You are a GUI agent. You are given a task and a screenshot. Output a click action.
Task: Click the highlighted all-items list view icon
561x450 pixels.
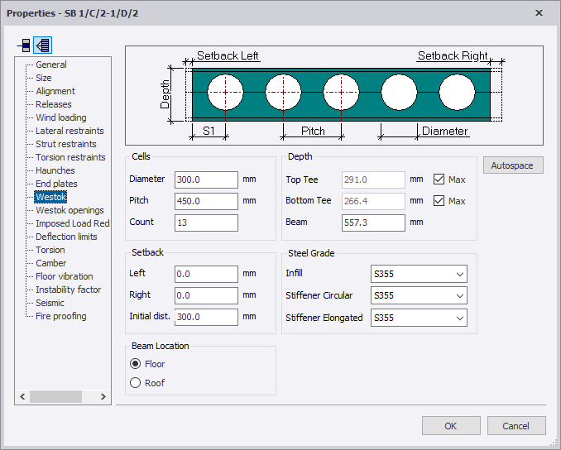point(42,45)
